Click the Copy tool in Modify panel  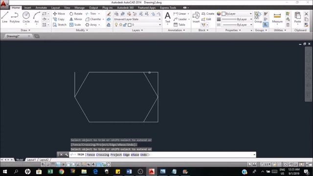(59, 19)
